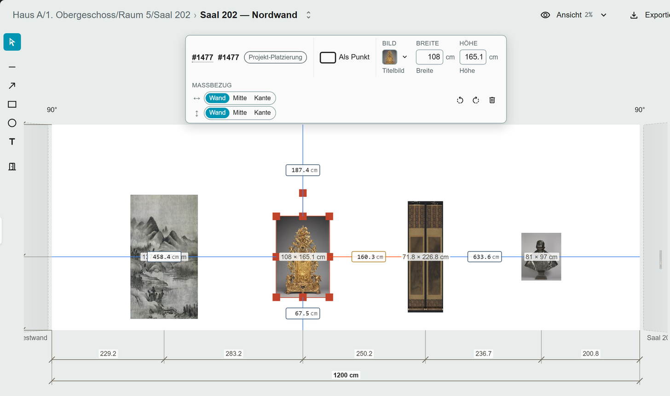Click the underlined #1477 object link
This screenshot has height=396, width=670.
click(202, 57)
